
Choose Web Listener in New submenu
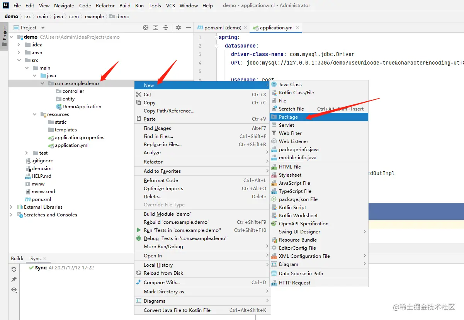[319, 141]
